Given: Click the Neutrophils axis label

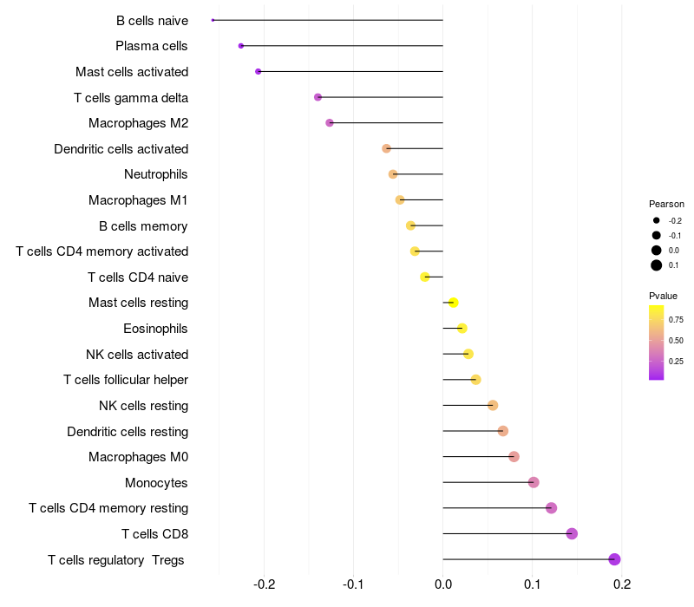Looking at the screenshot, I should click(x=156, y=174).
